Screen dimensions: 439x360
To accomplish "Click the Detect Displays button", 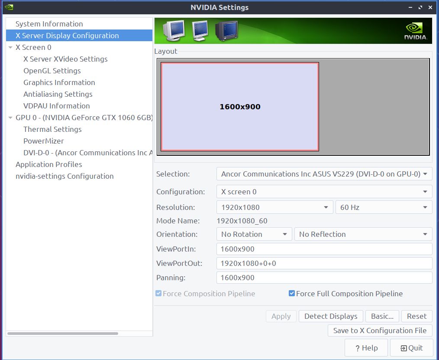I will click(x=331, y=316).
